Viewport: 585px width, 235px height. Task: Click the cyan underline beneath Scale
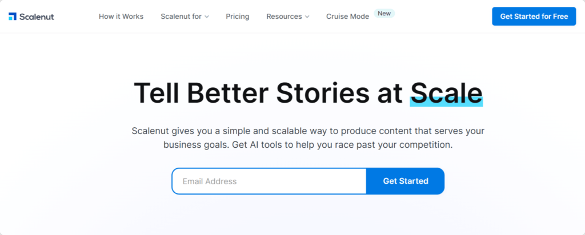point(446,103)
